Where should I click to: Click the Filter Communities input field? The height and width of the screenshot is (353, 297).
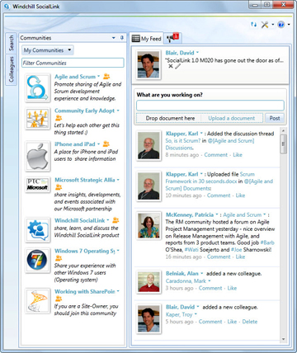coord(73,63)
